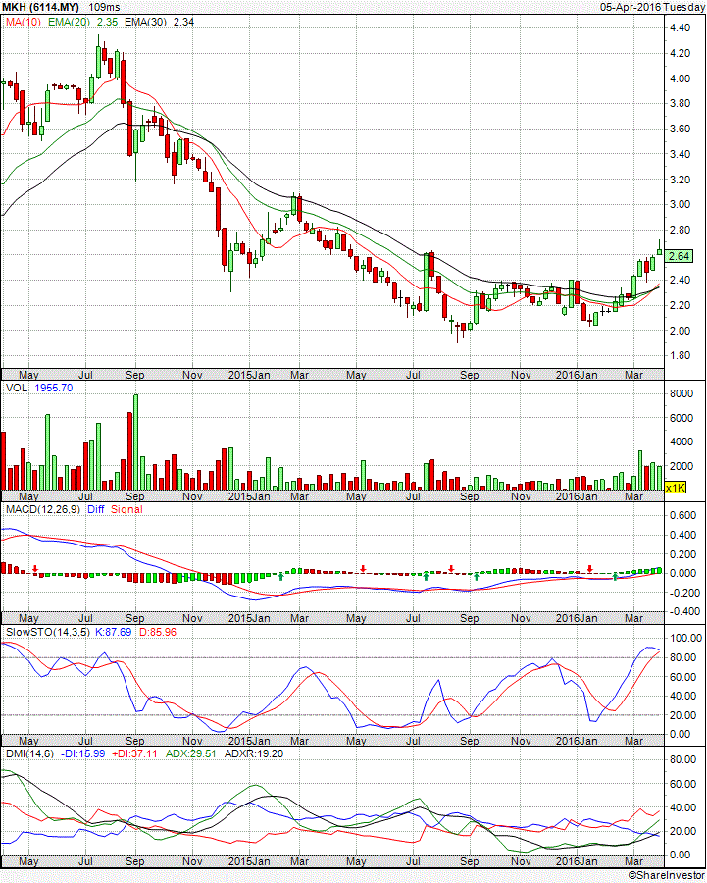Click the 8000 volume axis label
The image size is (707, 883).
[x=682, y=393]
